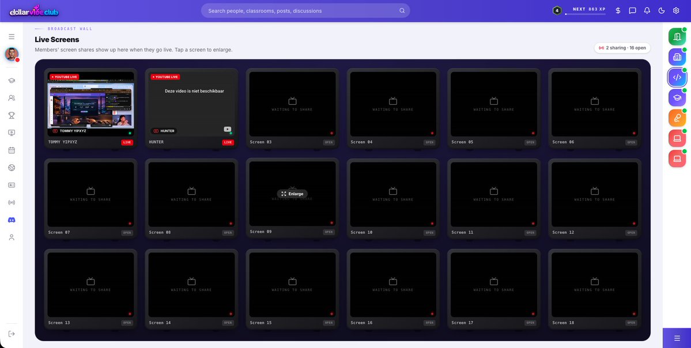Open the chat messages icon in header
691x348 pixels.
(x=632, y=10)
